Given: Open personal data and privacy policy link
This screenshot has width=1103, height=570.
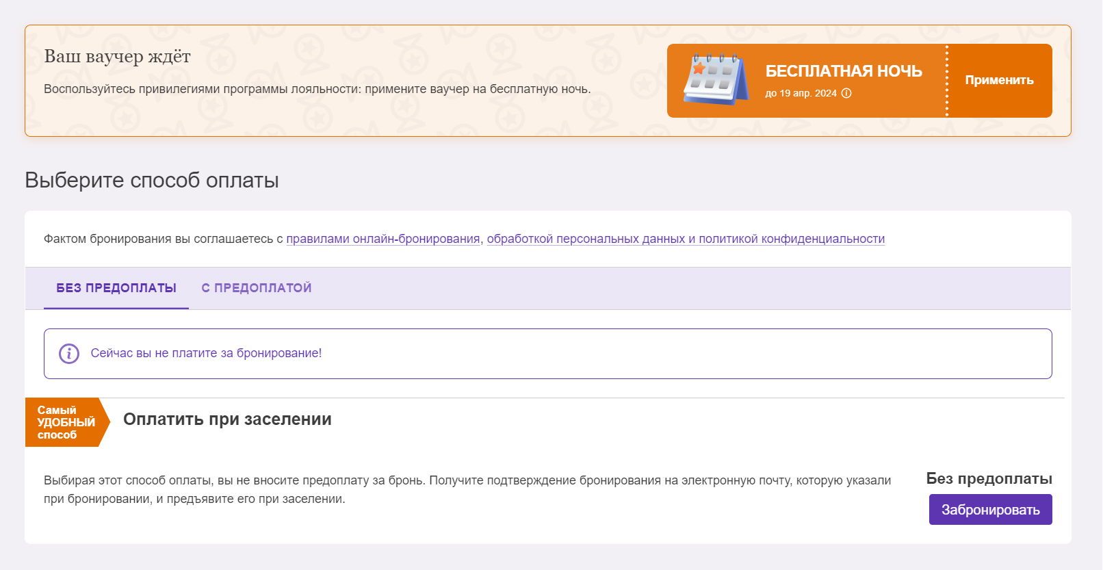Looking at the screenshot, I should (x=686, y=239).
